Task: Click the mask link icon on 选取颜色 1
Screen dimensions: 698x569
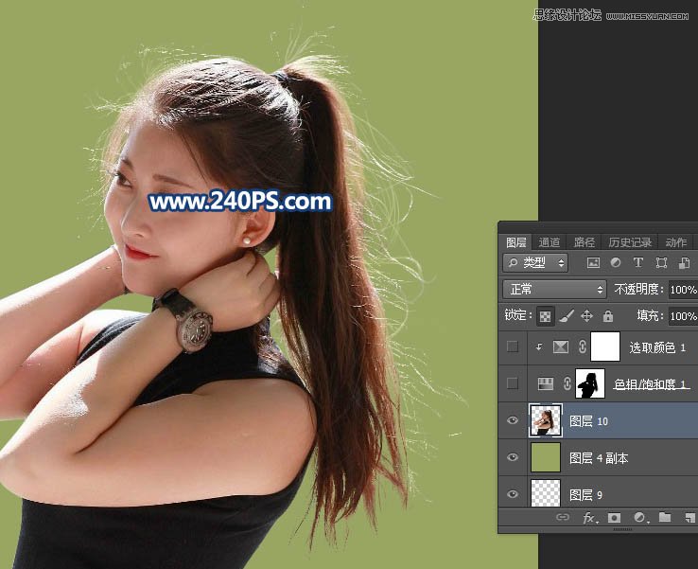Action: (x=583, y=347)
